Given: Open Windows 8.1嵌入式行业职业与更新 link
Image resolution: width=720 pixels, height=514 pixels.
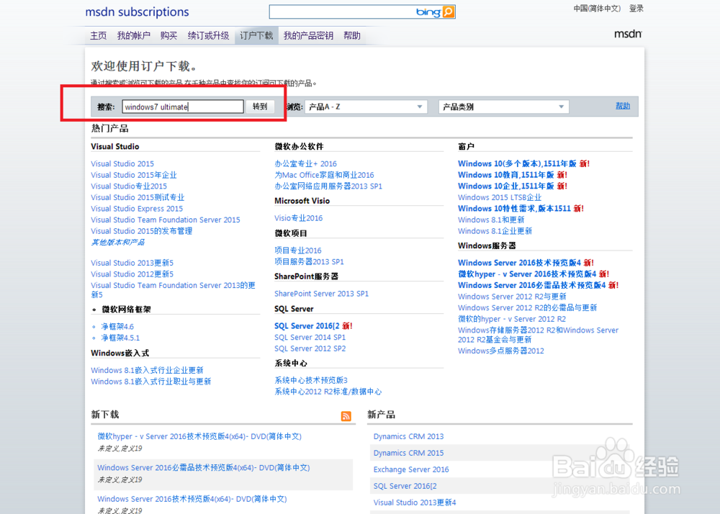Looking at the screenshot, I should pos(150,382).
